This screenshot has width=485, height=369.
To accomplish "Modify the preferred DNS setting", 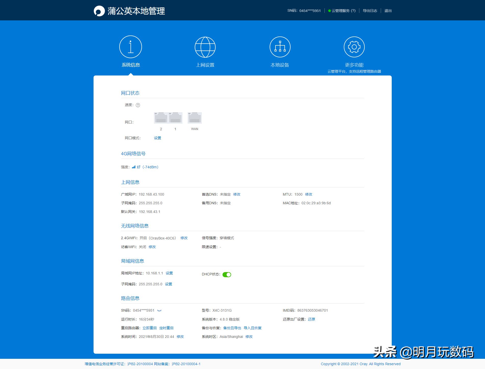I will (237, 194).
